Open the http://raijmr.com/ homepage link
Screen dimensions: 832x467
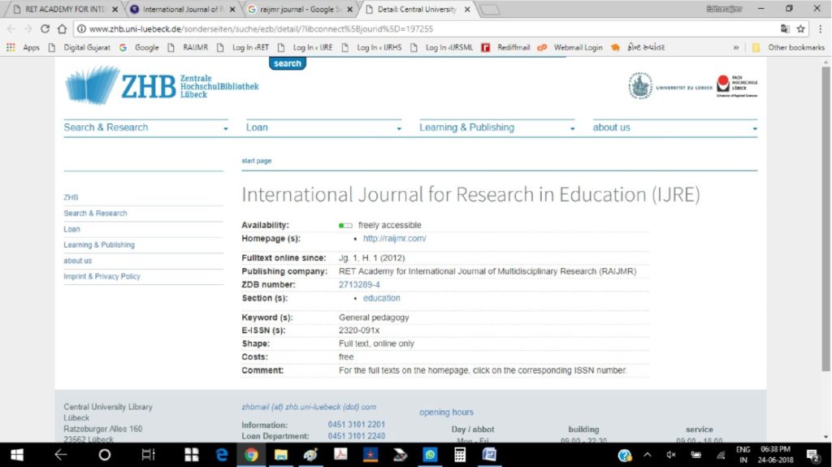pyautogui.click(x=394, y=238)
